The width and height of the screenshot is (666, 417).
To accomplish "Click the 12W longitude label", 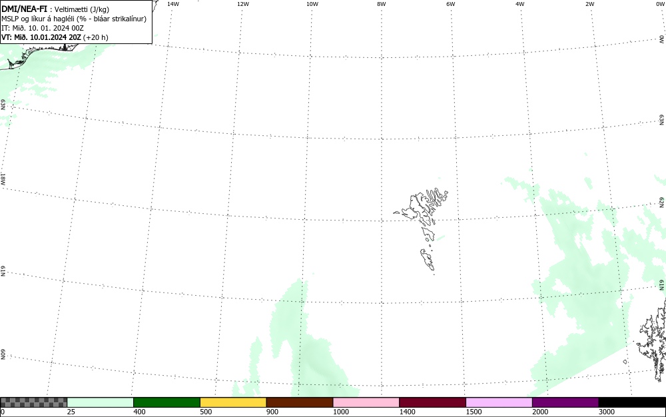I will (x=243, y=4).
